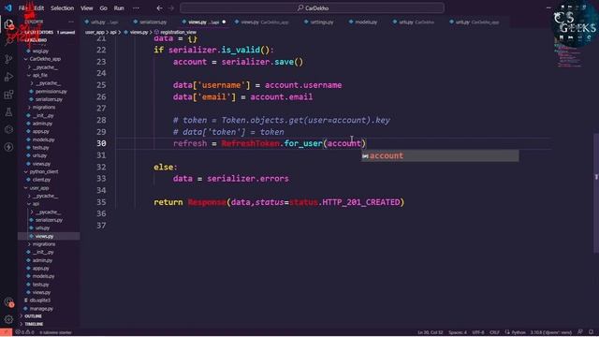Open the Accounts menu icon
Screen dimensions: 599x337
point(8,302)
